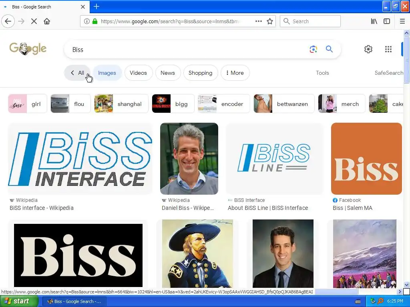Click 'About BiSS Line | BiSS Interface' link
Viewport: 410px width, 307px height.
(268, 208)
